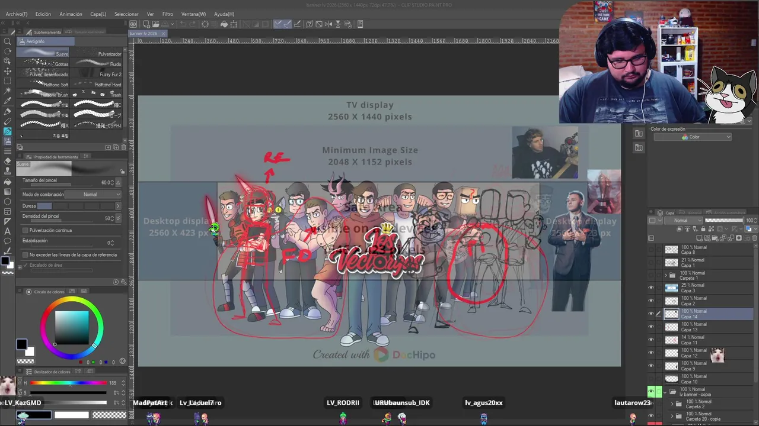Click the smartphone connect icon

pos(360,24)
